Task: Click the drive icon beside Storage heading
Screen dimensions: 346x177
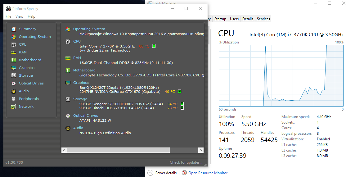Action: click(x=68, y=99)
